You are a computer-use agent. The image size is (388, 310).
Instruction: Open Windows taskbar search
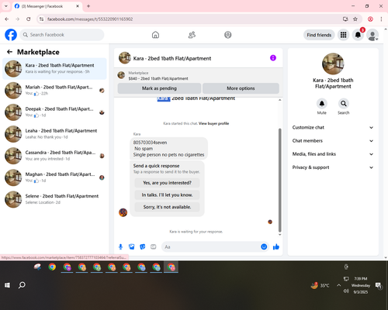click(22, 285)
